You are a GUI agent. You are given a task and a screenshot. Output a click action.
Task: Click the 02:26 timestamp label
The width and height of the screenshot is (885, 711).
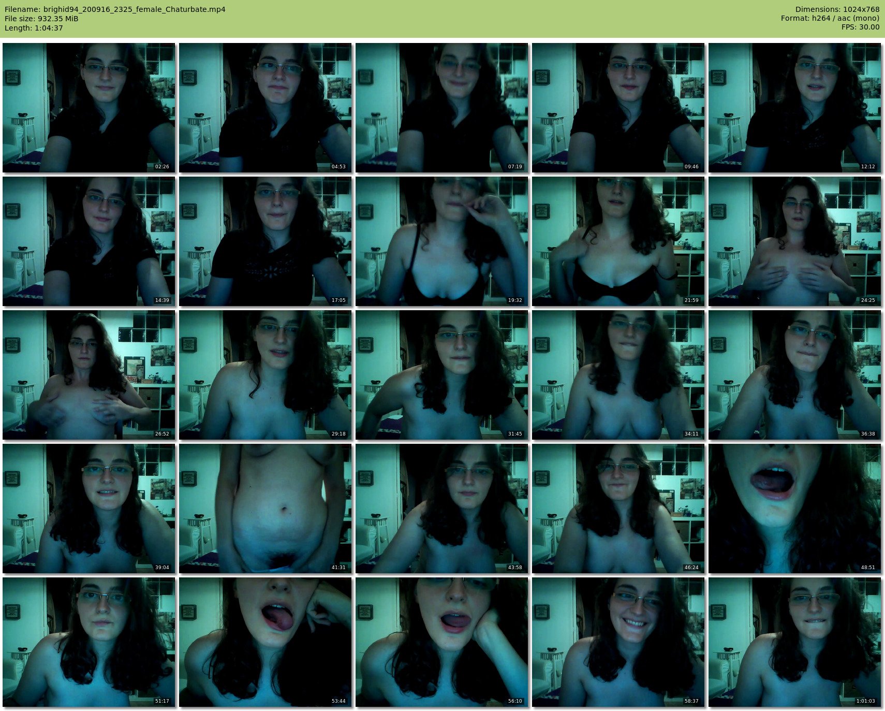[162, 167]
